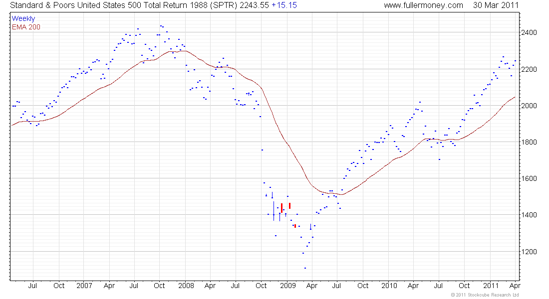The width and height of the screenshot is (549, 299).
Task: Select the EMA 200 legend label
Action: (x=26, y=27)
